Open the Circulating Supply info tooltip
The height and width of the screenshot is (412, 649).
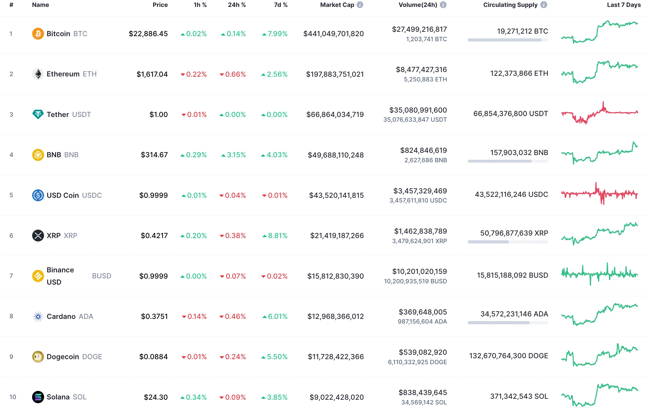click(544, 5)
